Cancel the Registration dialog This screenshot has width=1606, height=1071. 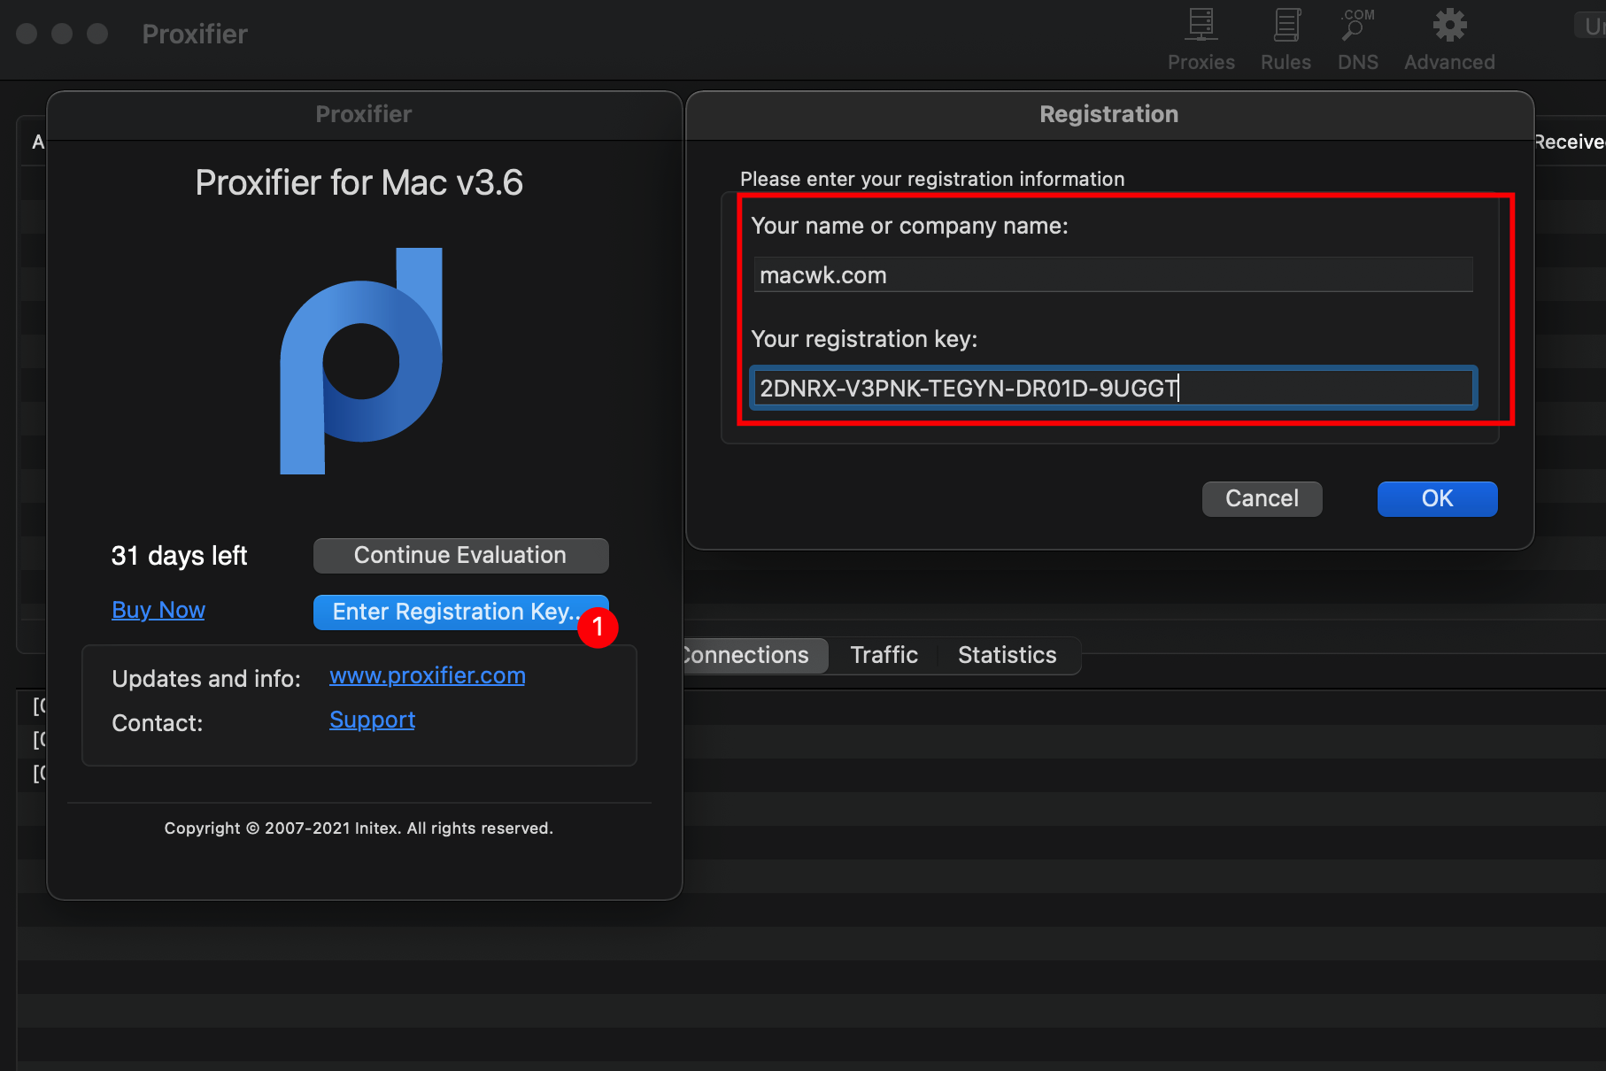(x=1262, y=498)
